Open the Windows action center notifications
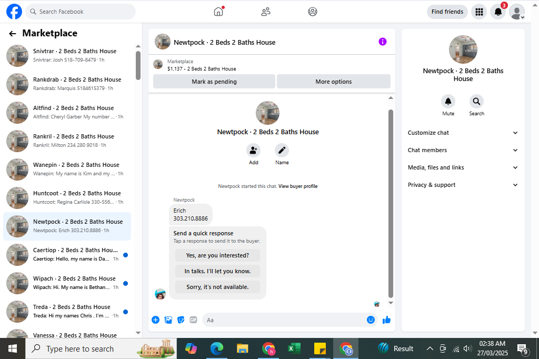The height and width of the screenshot is (359, 539). point(523,349)
